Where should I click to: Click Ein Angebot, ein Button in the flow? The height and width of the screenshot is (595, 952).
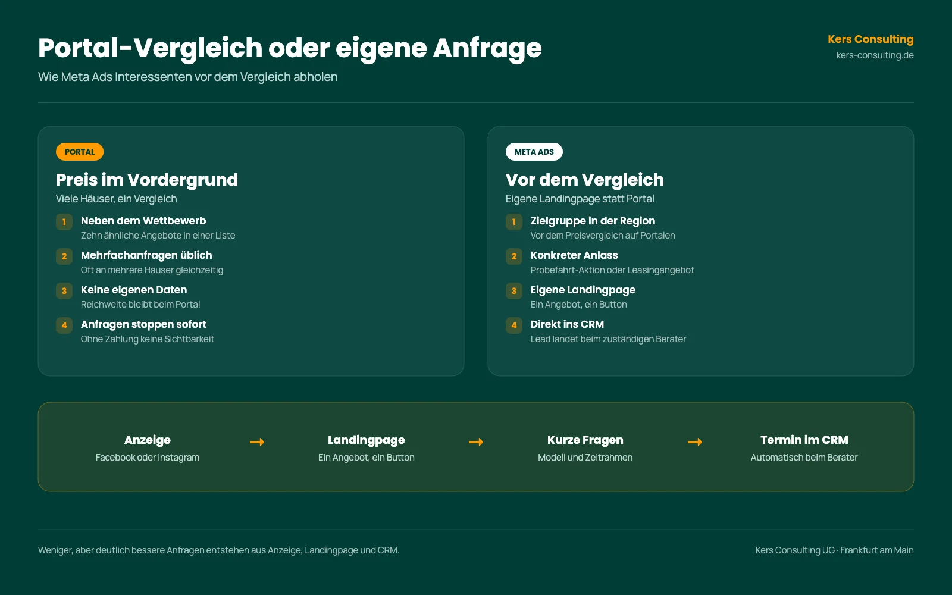[x=367, y=458]
